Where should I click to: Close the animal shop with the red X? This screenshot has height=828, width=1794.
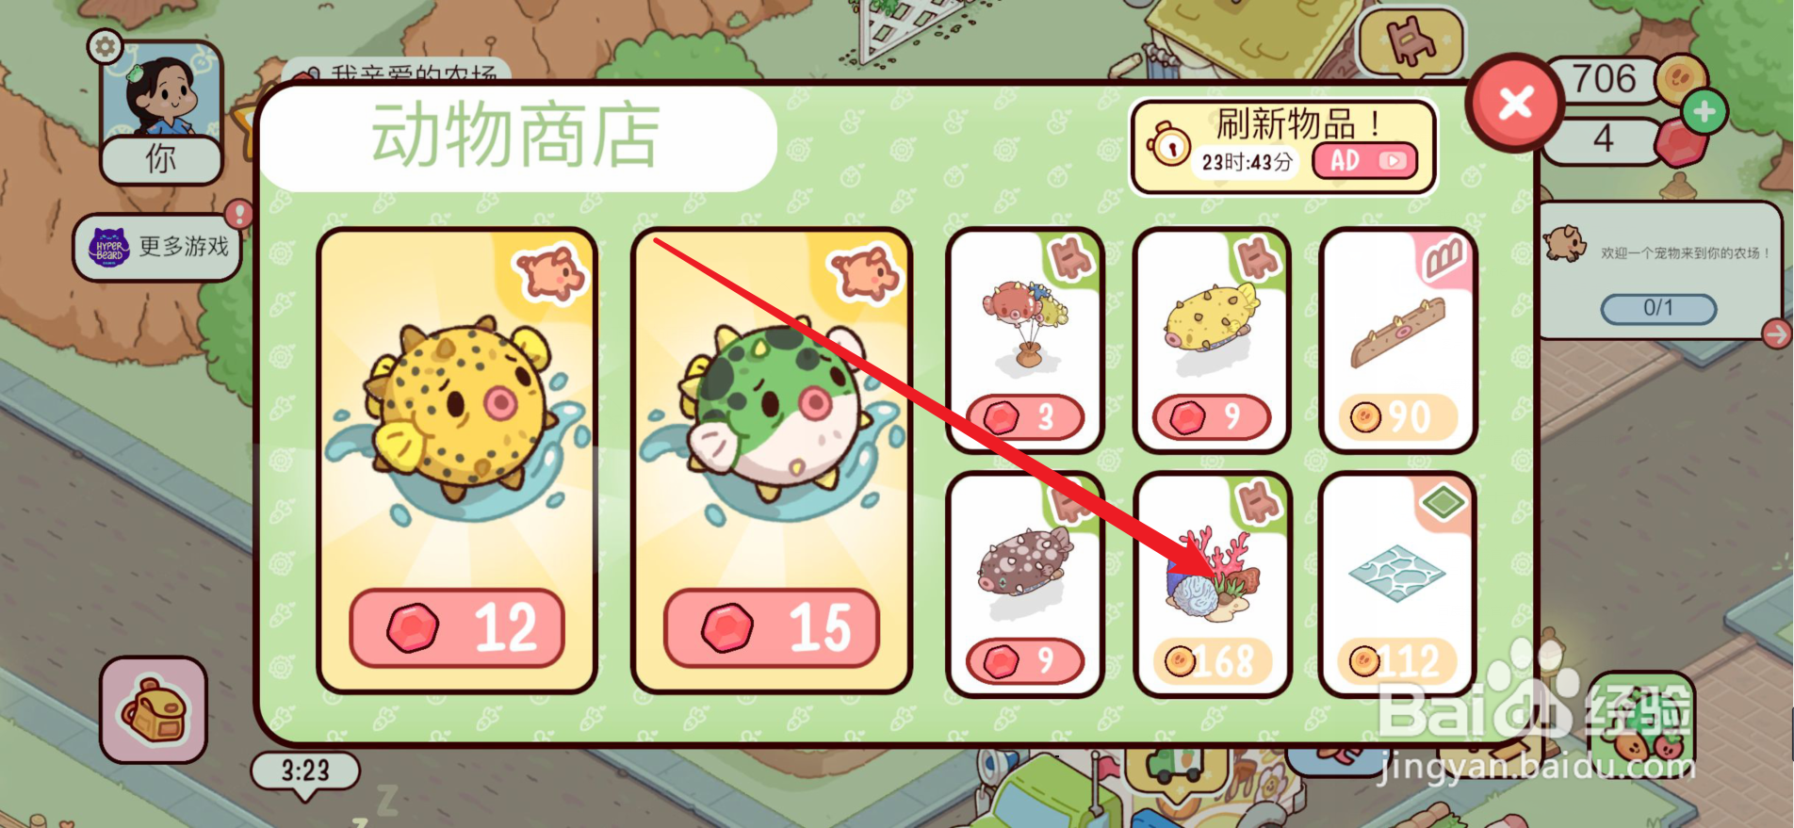tap(1515, 103)
